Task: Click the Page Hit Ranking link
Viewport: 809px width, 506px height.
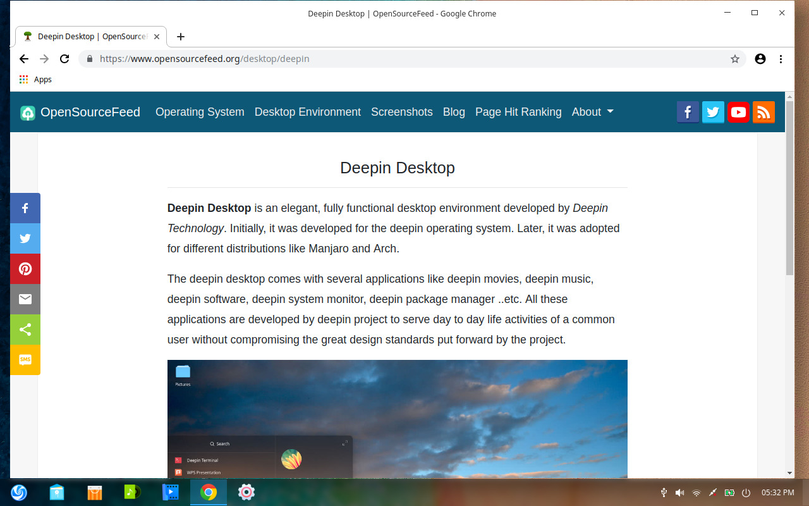Action: tap(518, 112)
